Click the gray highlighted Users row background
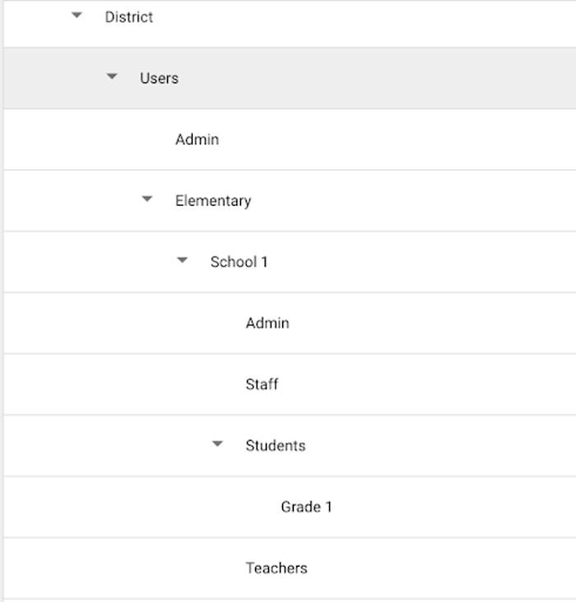 pos(377,78)
